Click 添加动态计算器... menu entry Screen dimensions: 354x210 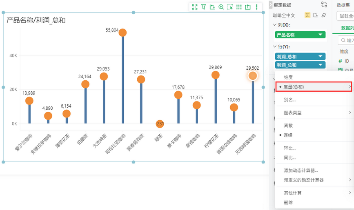[x=301, y=170]
